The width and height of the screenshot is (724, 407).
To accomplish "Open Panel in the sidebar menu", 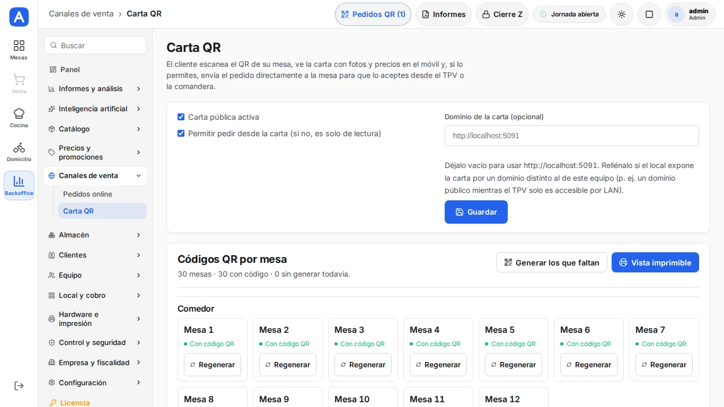I will click(95, 69).
